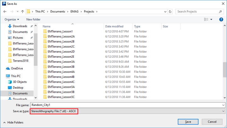Click EMTerrano_Lesson3A date 6/13/2018 9:03 AM
Image resolution: width=227 pixels, height=128 pixels.
pos(117,62)
